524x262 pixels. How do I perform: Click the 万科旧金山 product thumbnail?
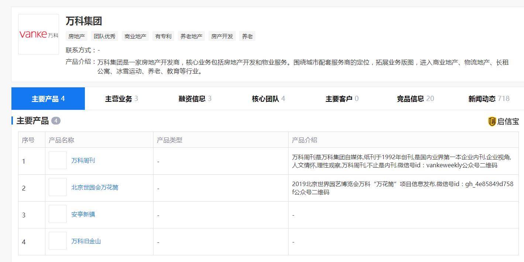[x=58, y=241]
